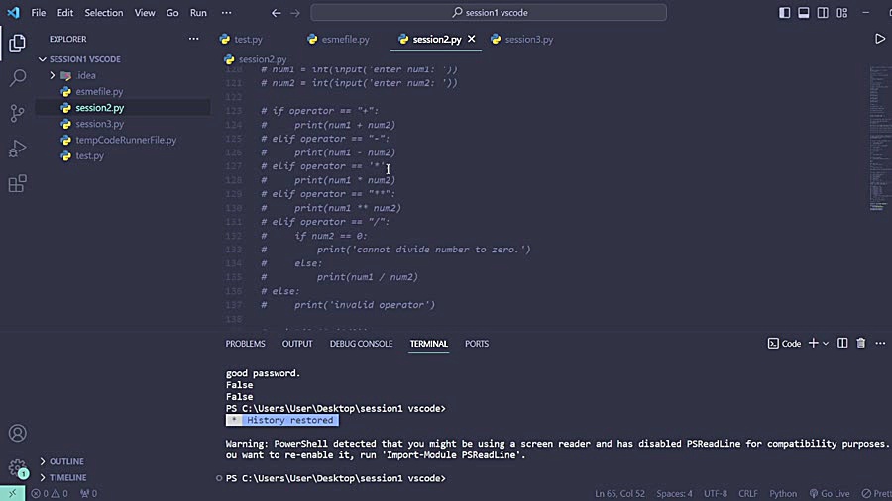Switch to the PORTS panel tab

pos(477,344)
